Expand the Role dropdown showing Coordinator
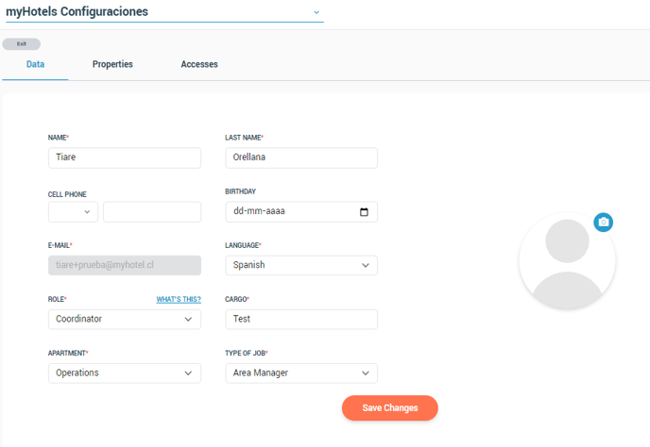Image resolution: width=650 pixels, height=447 pixels. pos(125,319)
